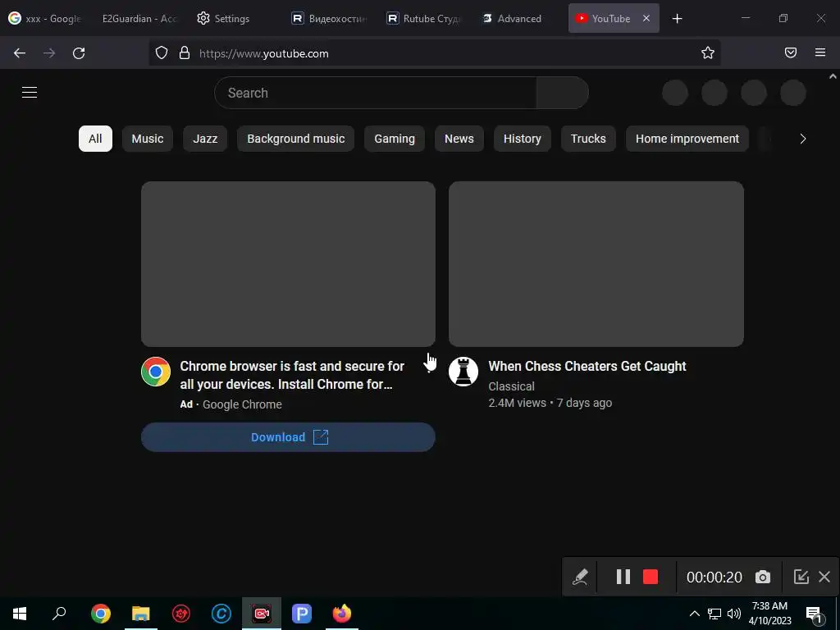
Task: Open the Classical channel link
Action: pos(512,386)
